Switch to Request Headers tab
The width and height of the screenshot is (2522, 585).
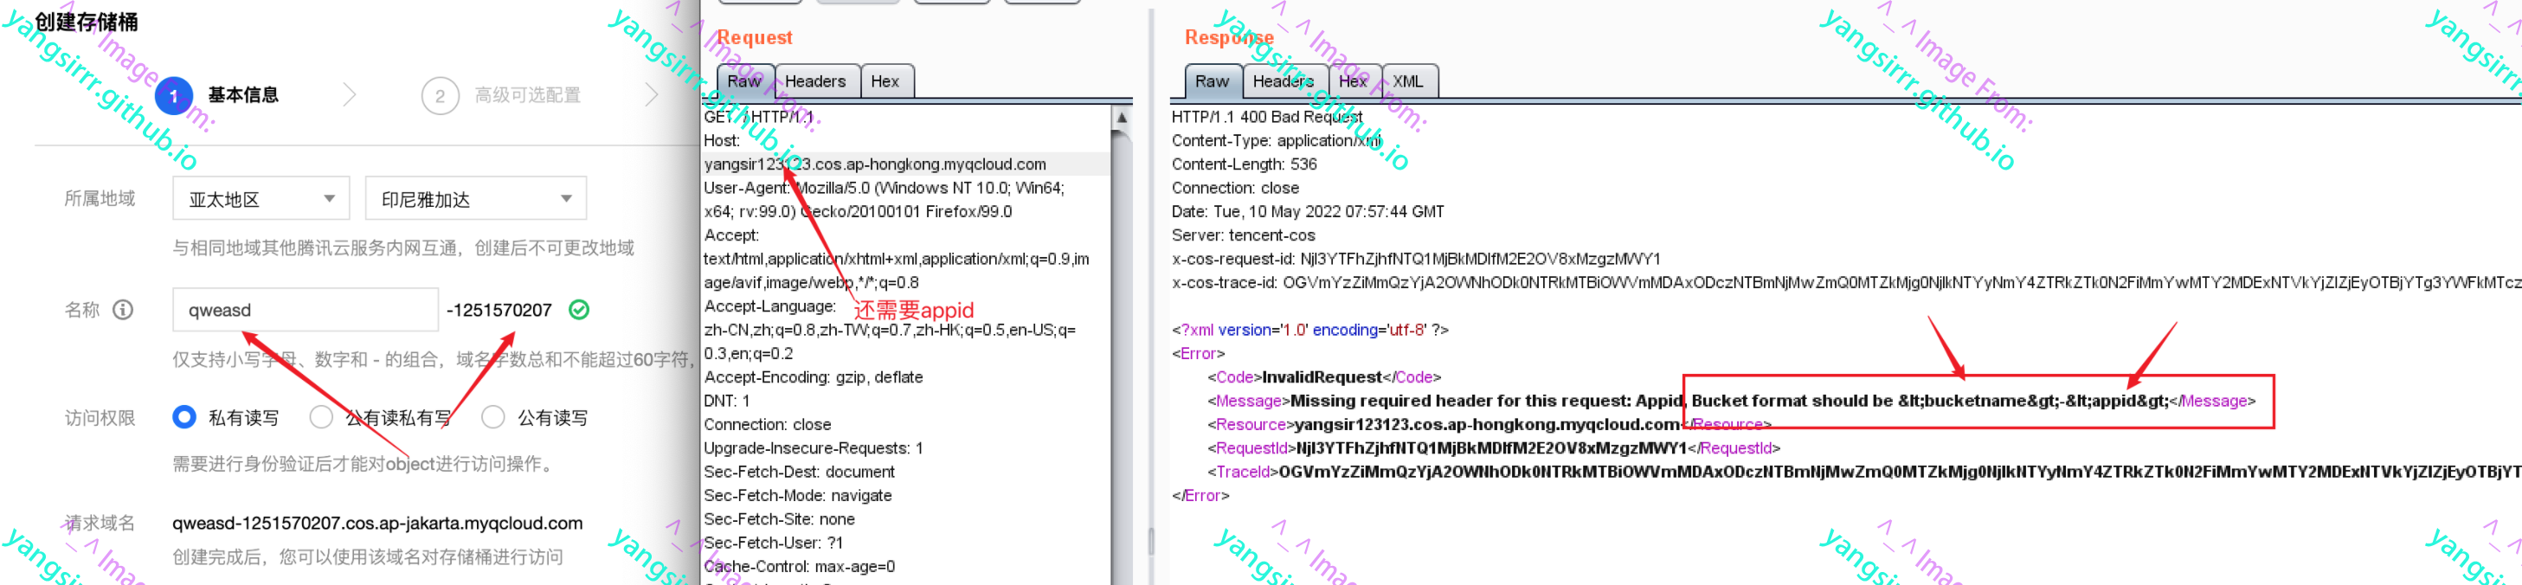point(815,81)
